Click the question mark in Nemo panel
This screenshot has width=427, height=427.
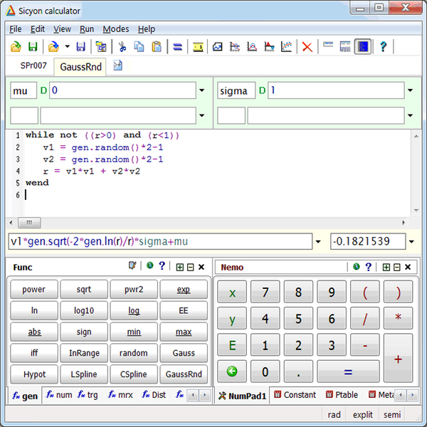(x=369, y=267)
